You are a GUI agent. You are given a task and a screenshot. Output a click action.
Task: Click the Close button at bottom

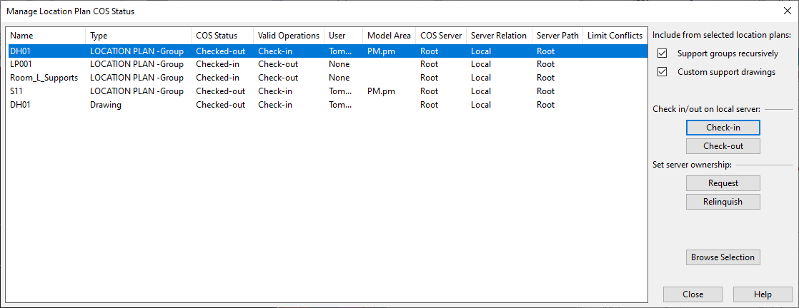pyautogui.click(x=693, y=294)
